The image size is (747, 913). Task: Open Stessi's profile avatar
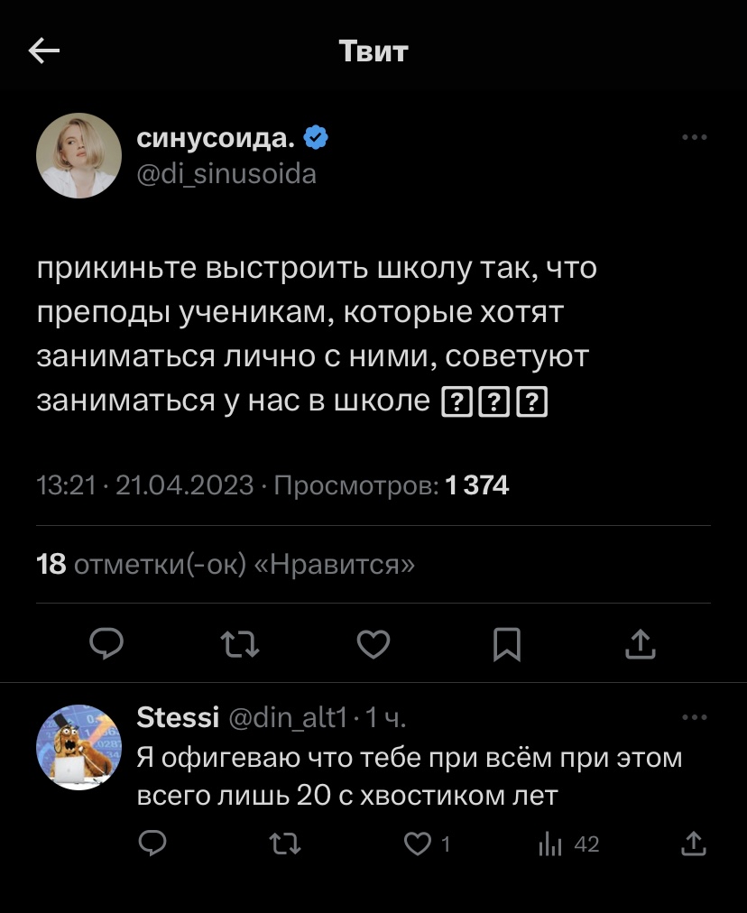pyautogui.click(x=78, y=747)
